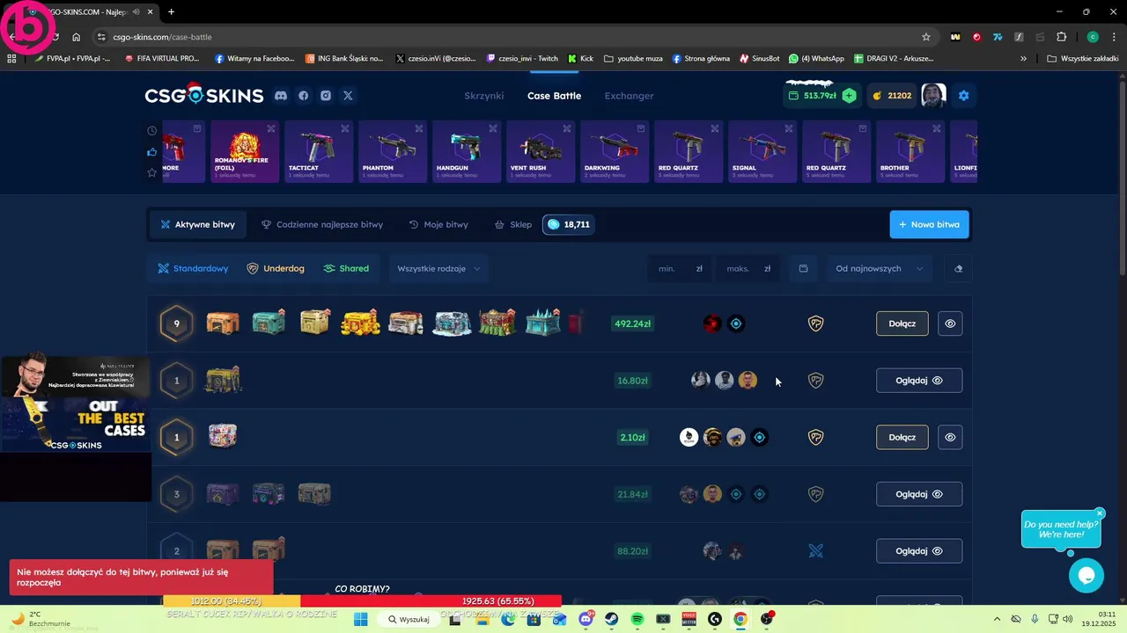Open Chrome extensions puzzle icon

(x=1061, y=37)
